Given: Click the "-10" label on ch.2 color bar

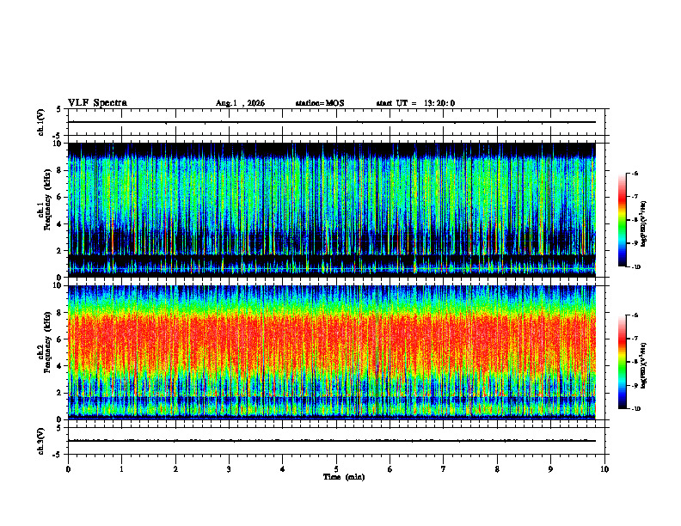Looking at the screenshot, I should click(636, 409).
